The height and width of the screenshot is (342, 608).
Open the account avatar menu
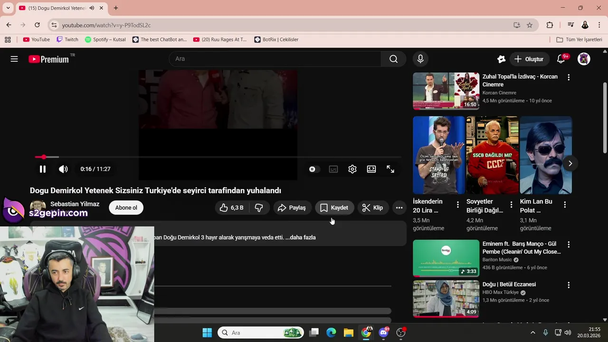584,59
